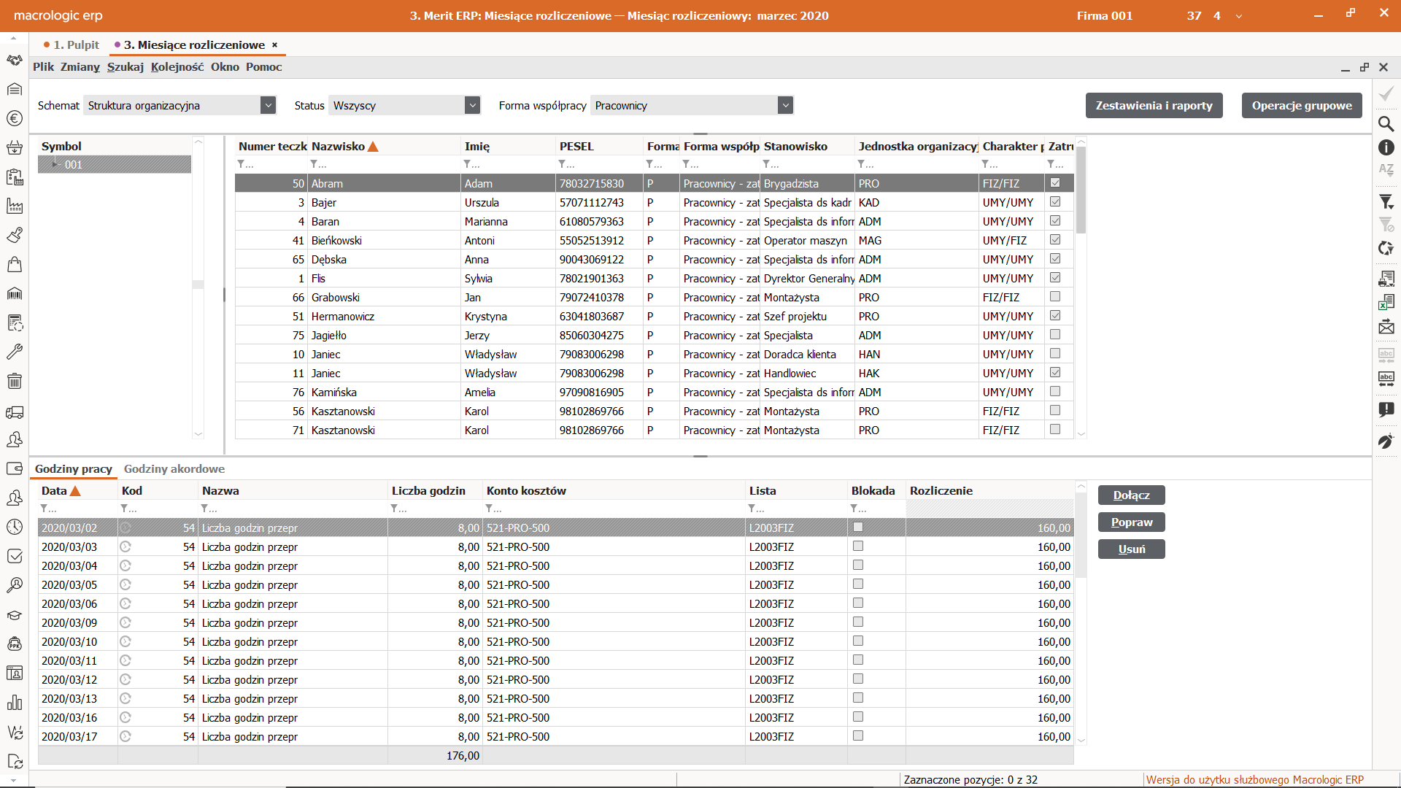Click the filter funnel icon
1401x788 pixels.
pyautogui.click(x=1386, y=201)
